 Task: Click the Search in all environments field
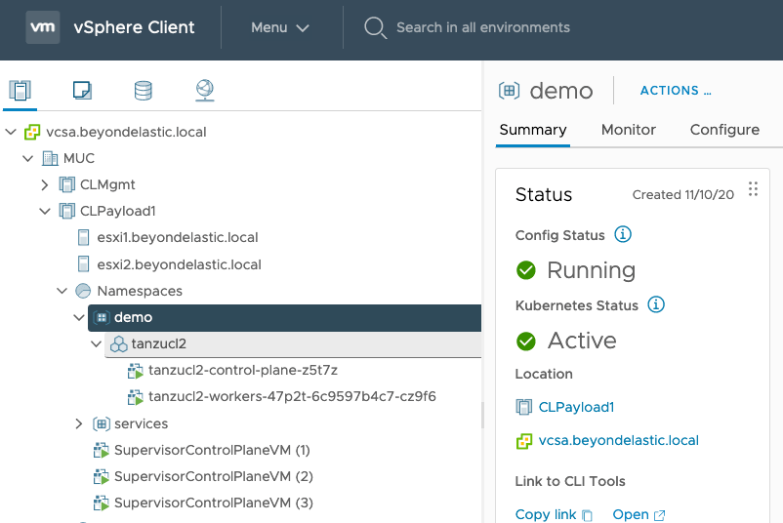[x=482, y=27]
